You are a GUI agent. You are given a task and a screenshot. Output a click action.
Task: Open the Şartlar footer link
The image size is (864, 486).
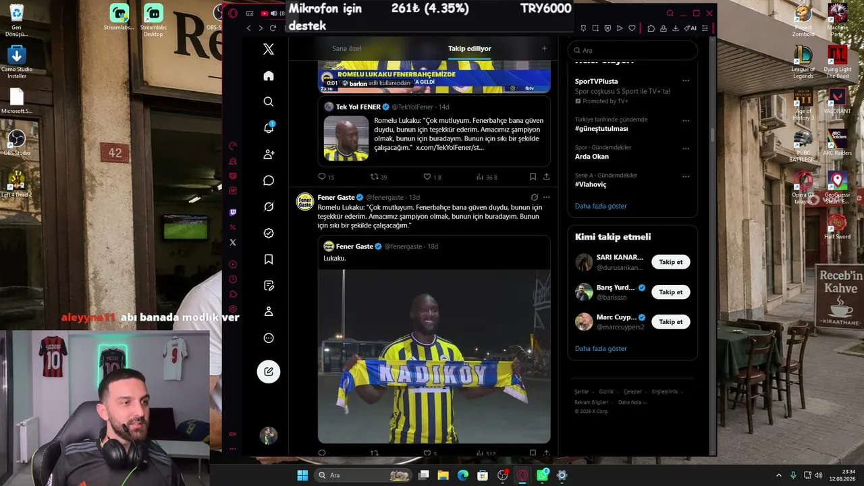pos(581,391)
